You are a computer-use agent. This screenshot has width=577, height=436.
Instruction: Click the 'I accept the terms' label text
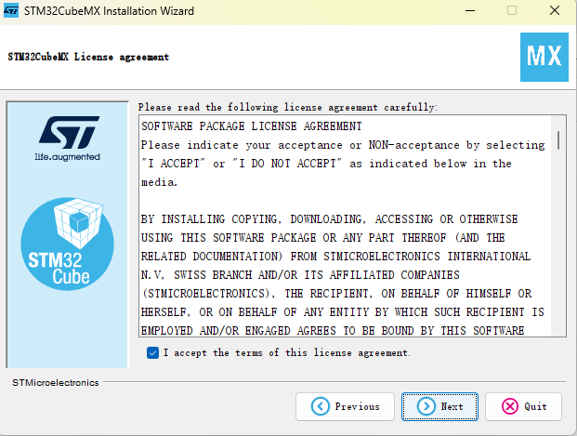[x=287, y=352]
